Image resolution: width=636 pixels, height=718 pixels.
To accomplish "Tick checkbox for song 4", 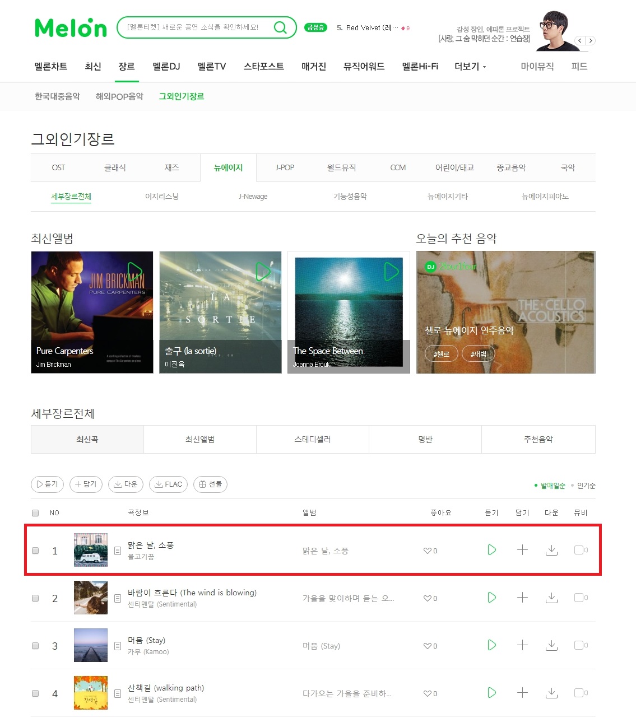I will tap(35, 693).
